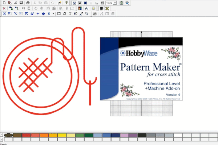Open a pattern file with the folder icon
This screenshot has width=218, height=145.
coord(15,3)
